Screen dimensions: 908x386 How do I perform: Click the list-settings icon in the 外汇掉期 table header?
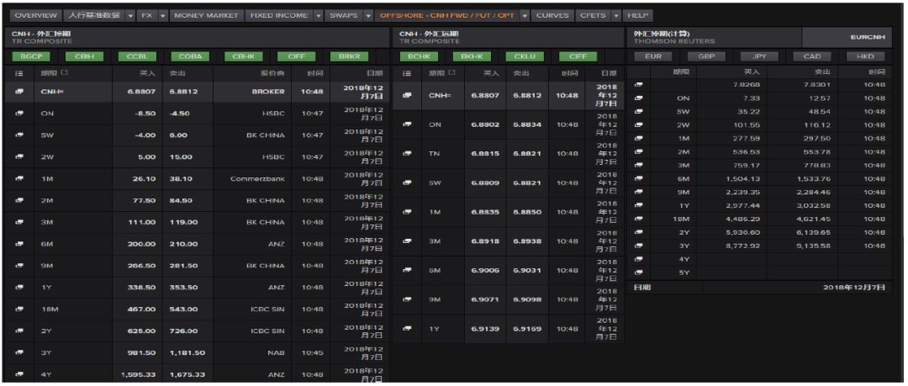pyautogui.click(x=19, y=74)
